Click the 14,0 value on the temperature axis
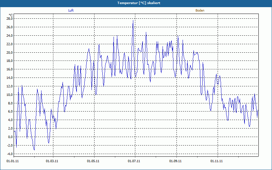 pyautogui.click(x=10, y=78)
